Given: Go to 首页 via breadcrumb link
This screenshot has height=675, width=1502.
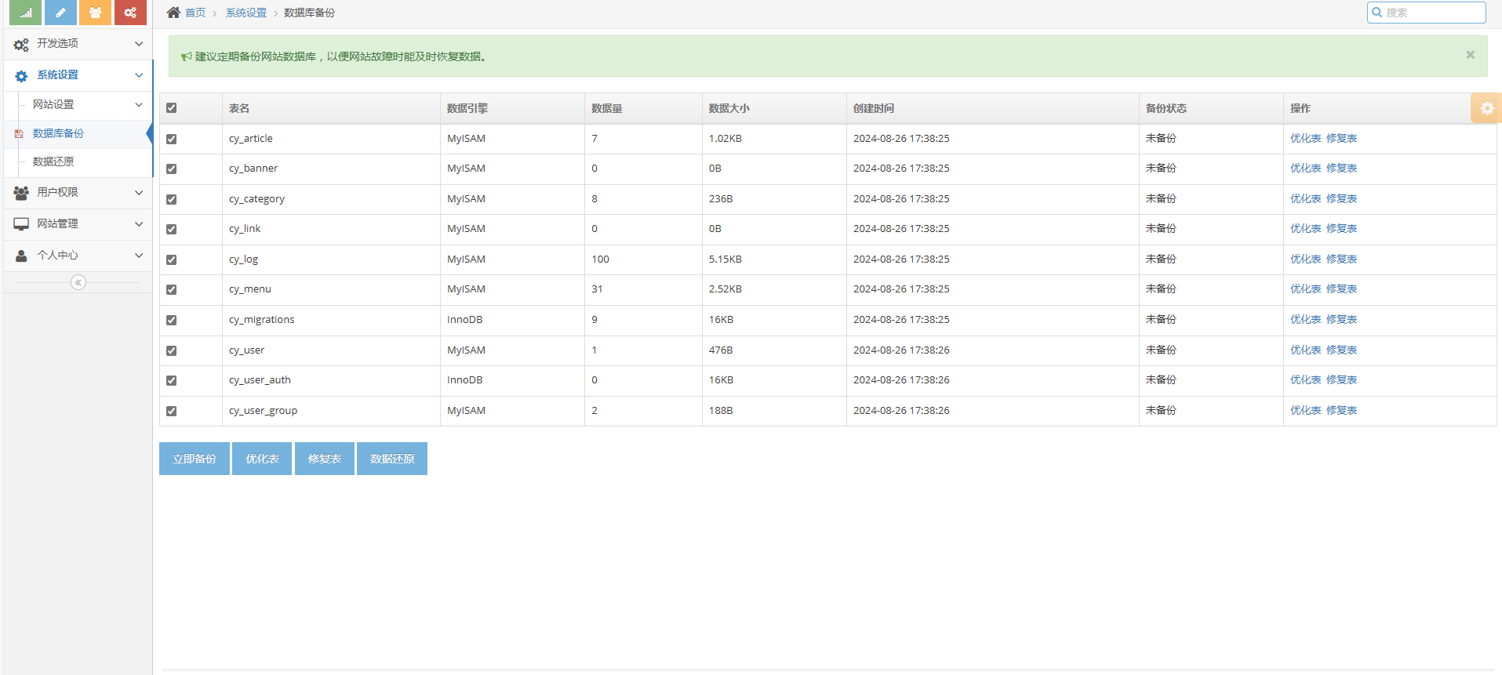Looking at the screenshot, I should click(195, 13).
